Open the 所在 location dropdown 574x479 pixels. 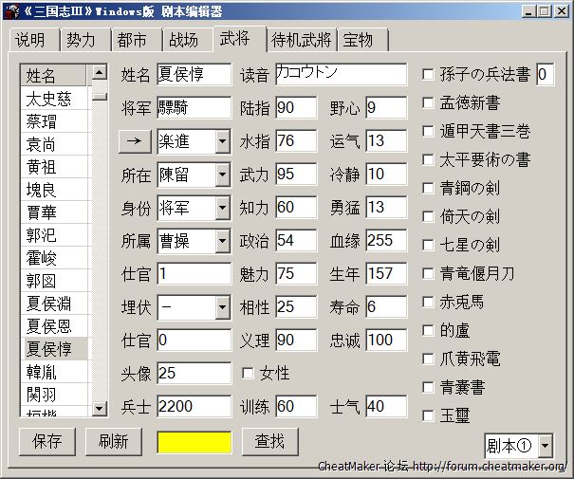pyautogui.click(x=222, y=175)
